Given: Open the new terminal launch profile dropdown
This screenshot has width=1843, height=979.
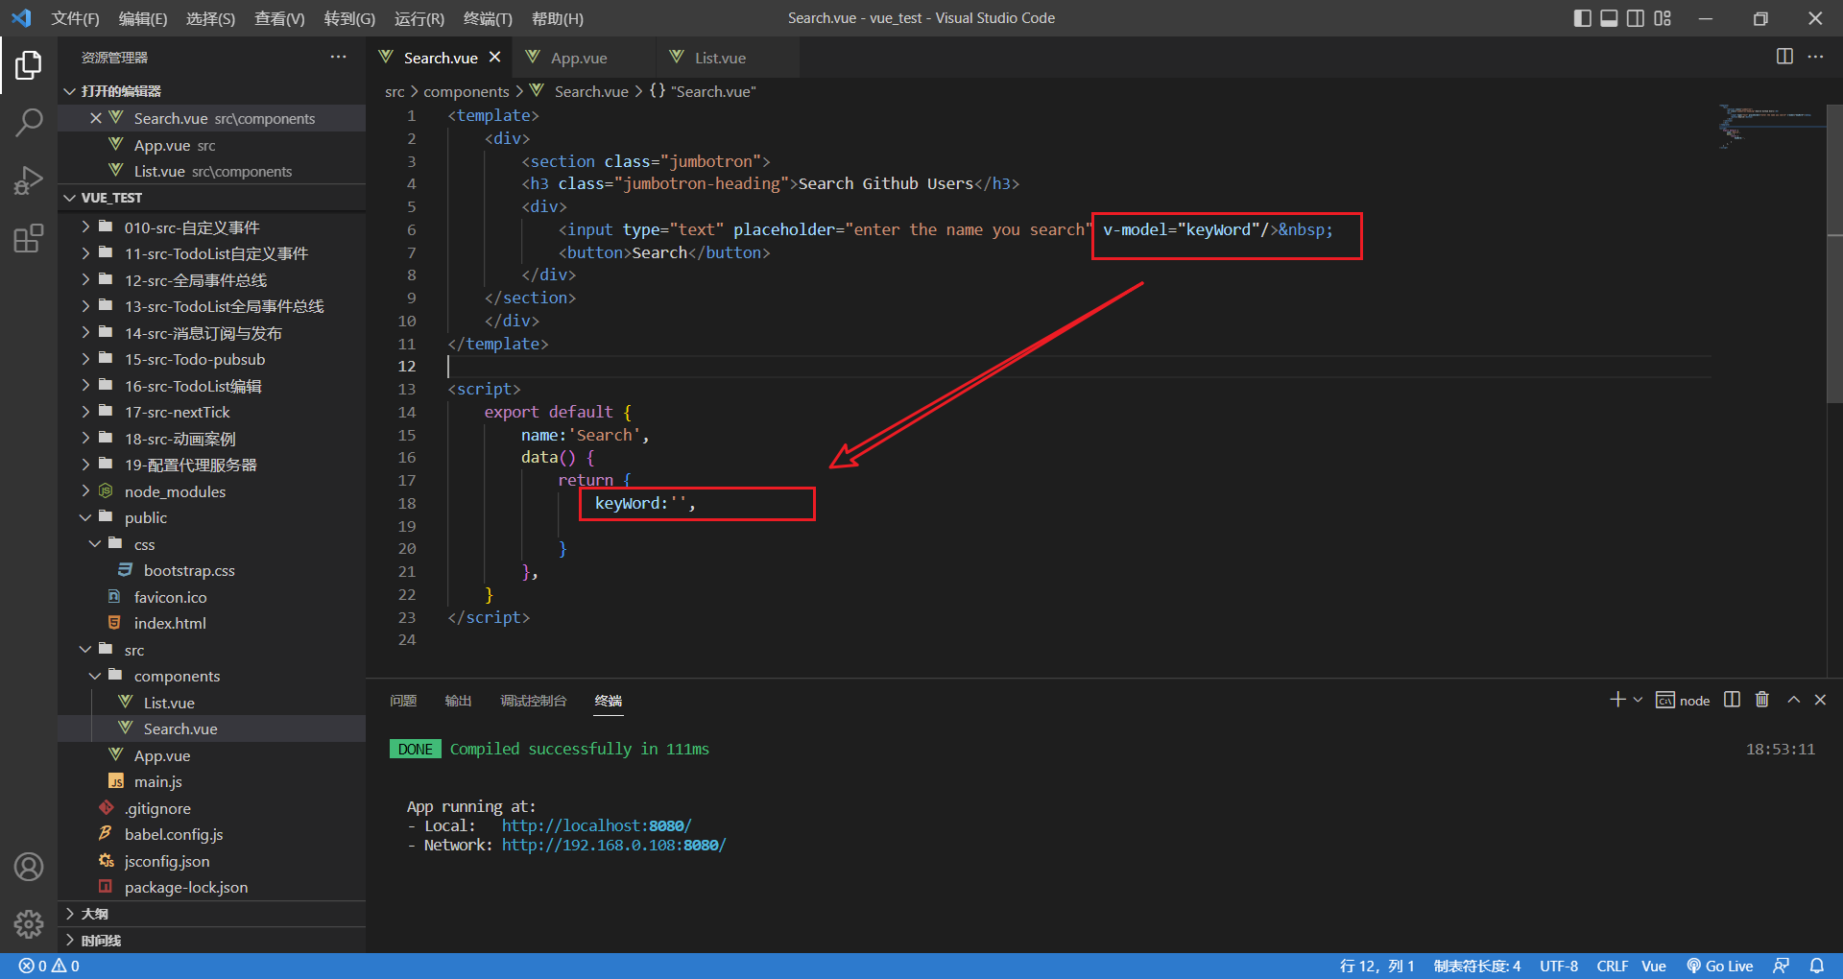Looking at the screenshot, I should 1638,700.
